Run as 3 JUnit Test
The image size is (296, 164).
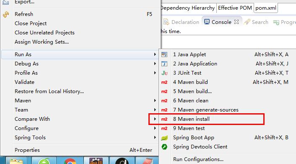[228, 73]
